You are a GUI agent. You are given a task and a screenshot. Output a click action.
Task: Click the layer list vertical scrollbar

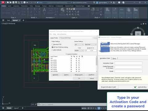point(97,64)
